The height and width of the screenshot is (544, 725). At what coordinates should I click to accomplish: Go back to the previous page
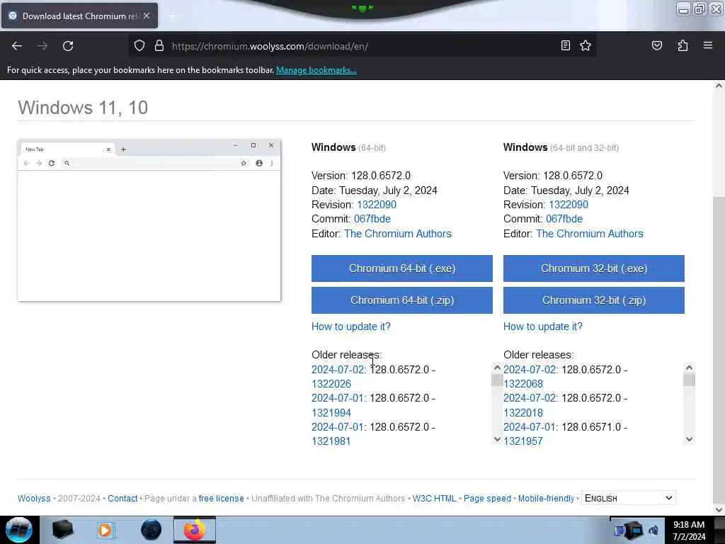pos(17,46)
